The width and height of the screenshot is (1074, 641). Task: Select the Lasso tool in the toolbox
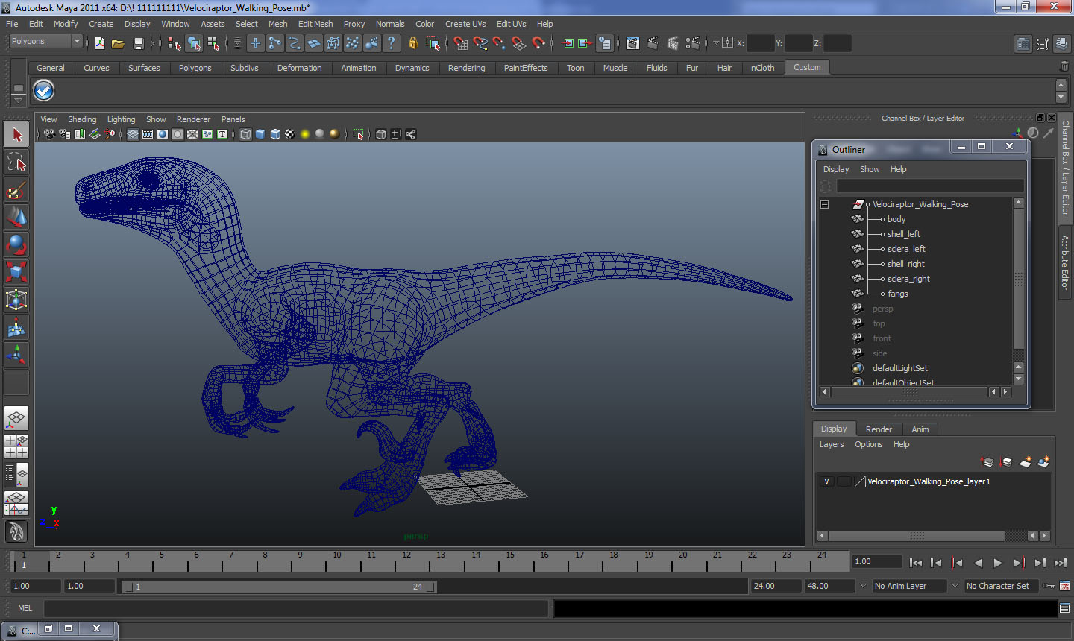[16, 162]
